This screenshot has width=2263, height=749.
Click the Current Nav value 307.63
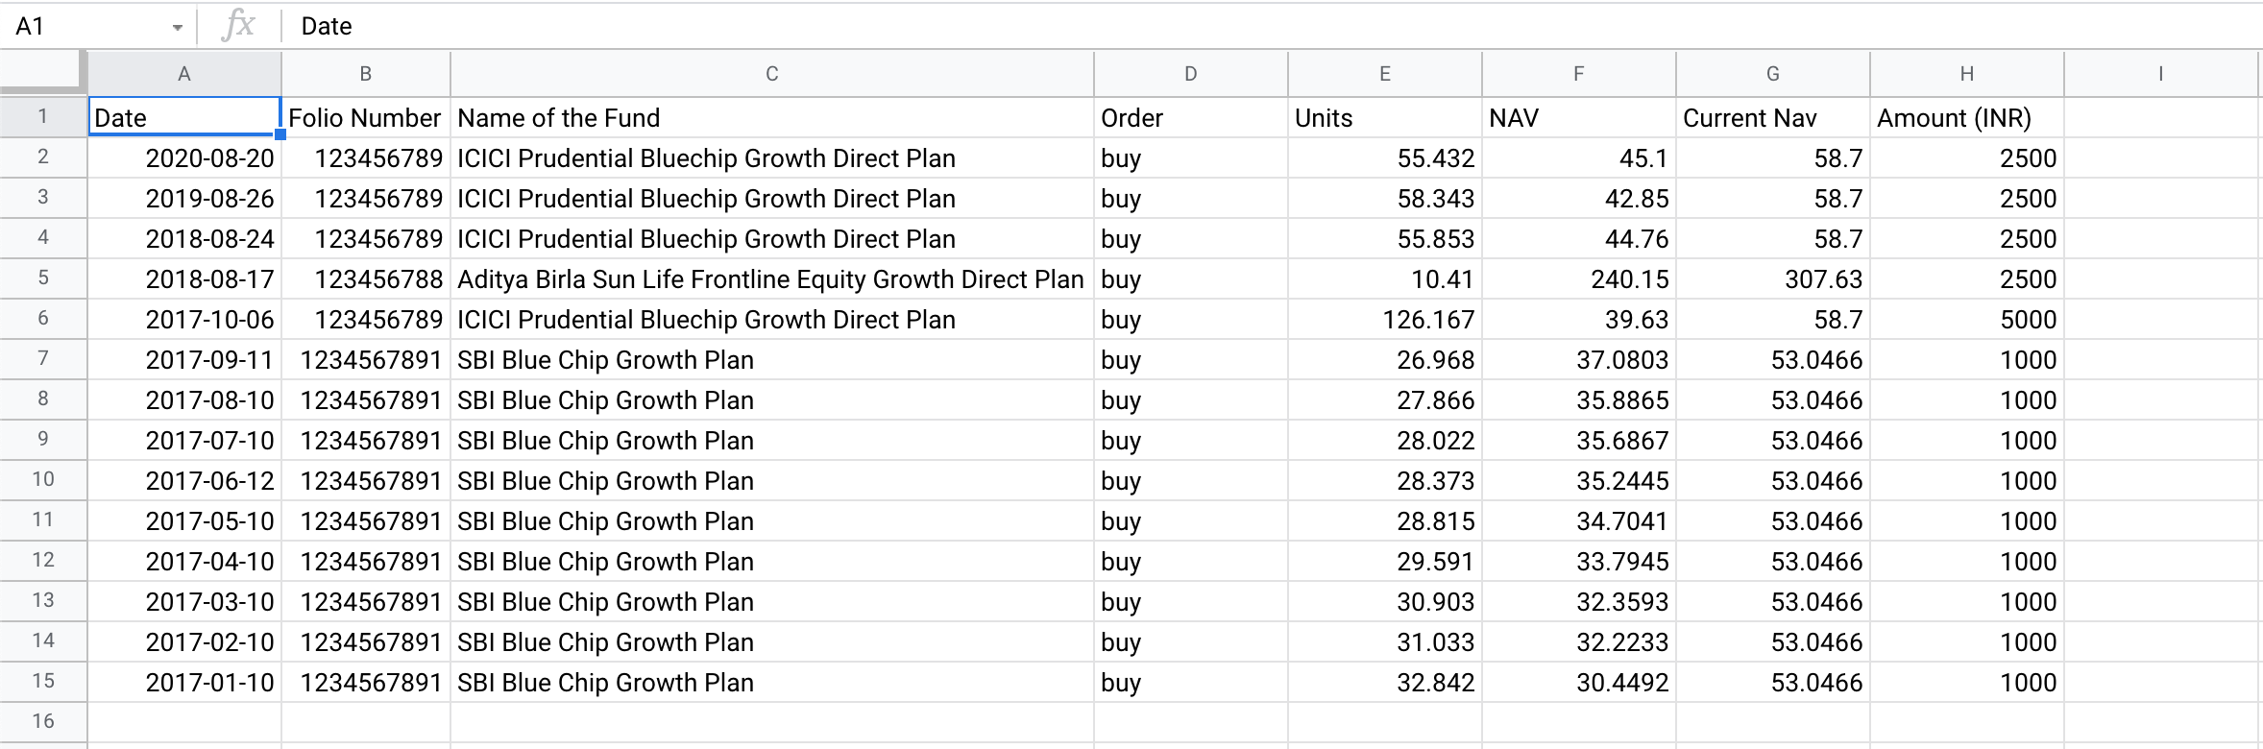click(1772, 279)
